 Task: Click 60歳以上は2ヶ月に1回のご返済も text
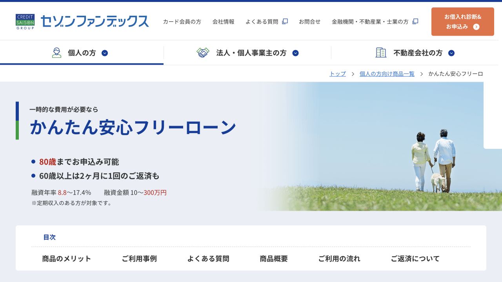coord(99,176)
